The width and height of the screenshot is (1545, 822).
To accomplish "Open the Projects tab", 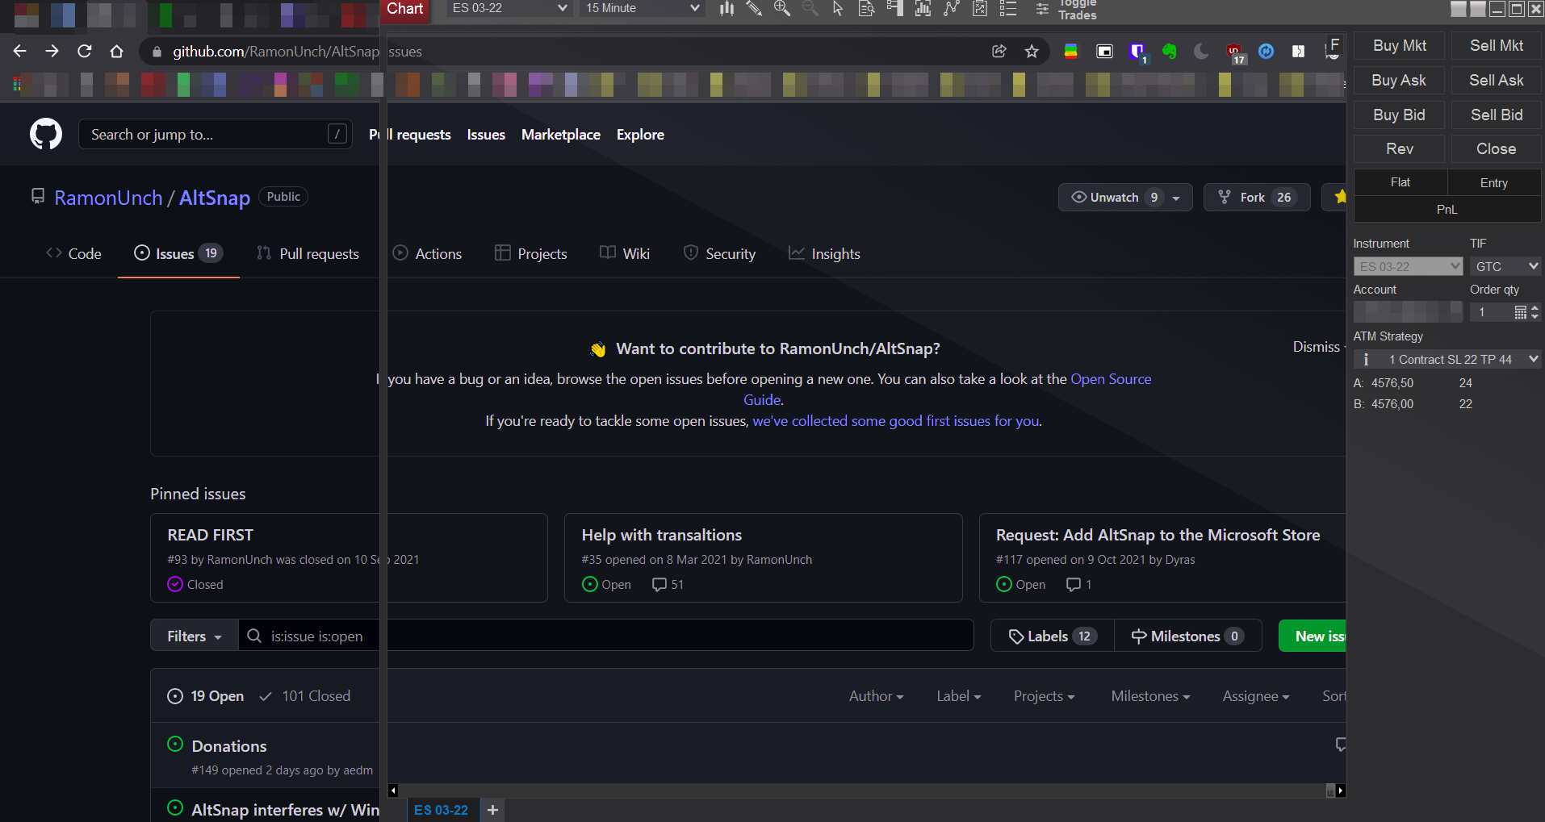I will (530, 253).
